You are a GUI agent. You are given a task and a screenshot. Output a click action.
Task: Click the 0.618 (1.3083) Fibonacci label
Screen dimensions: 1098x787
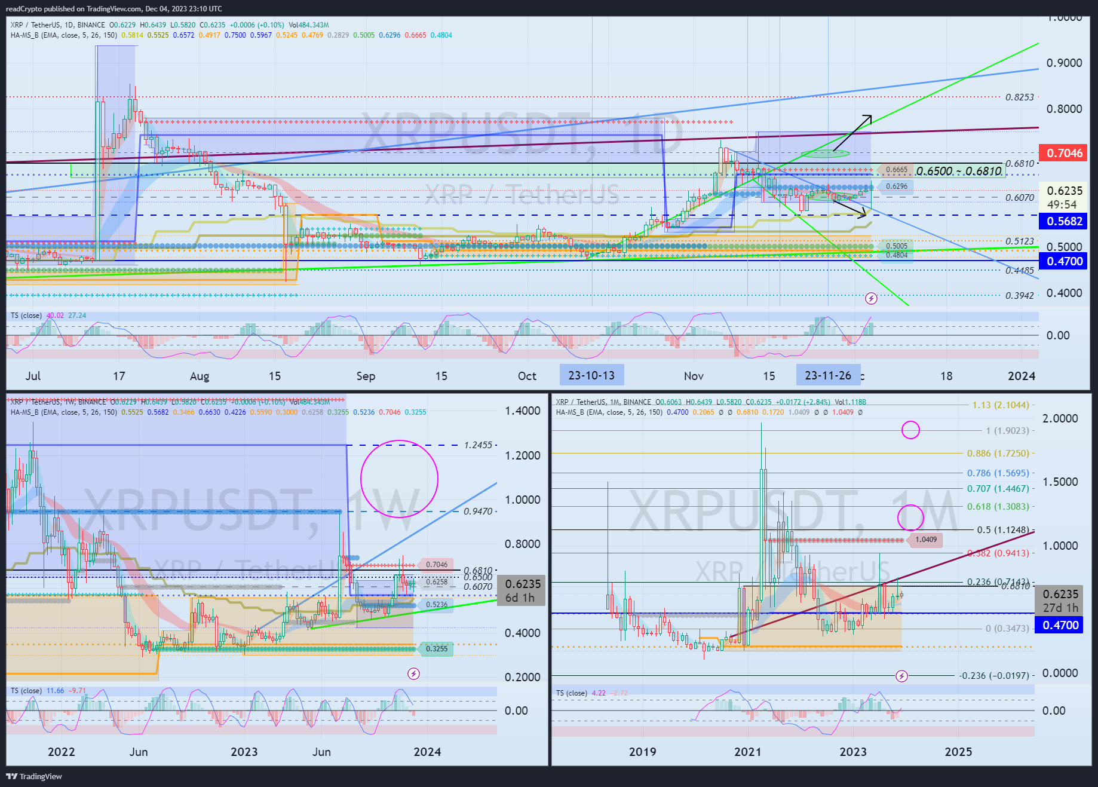click(998, 507)
